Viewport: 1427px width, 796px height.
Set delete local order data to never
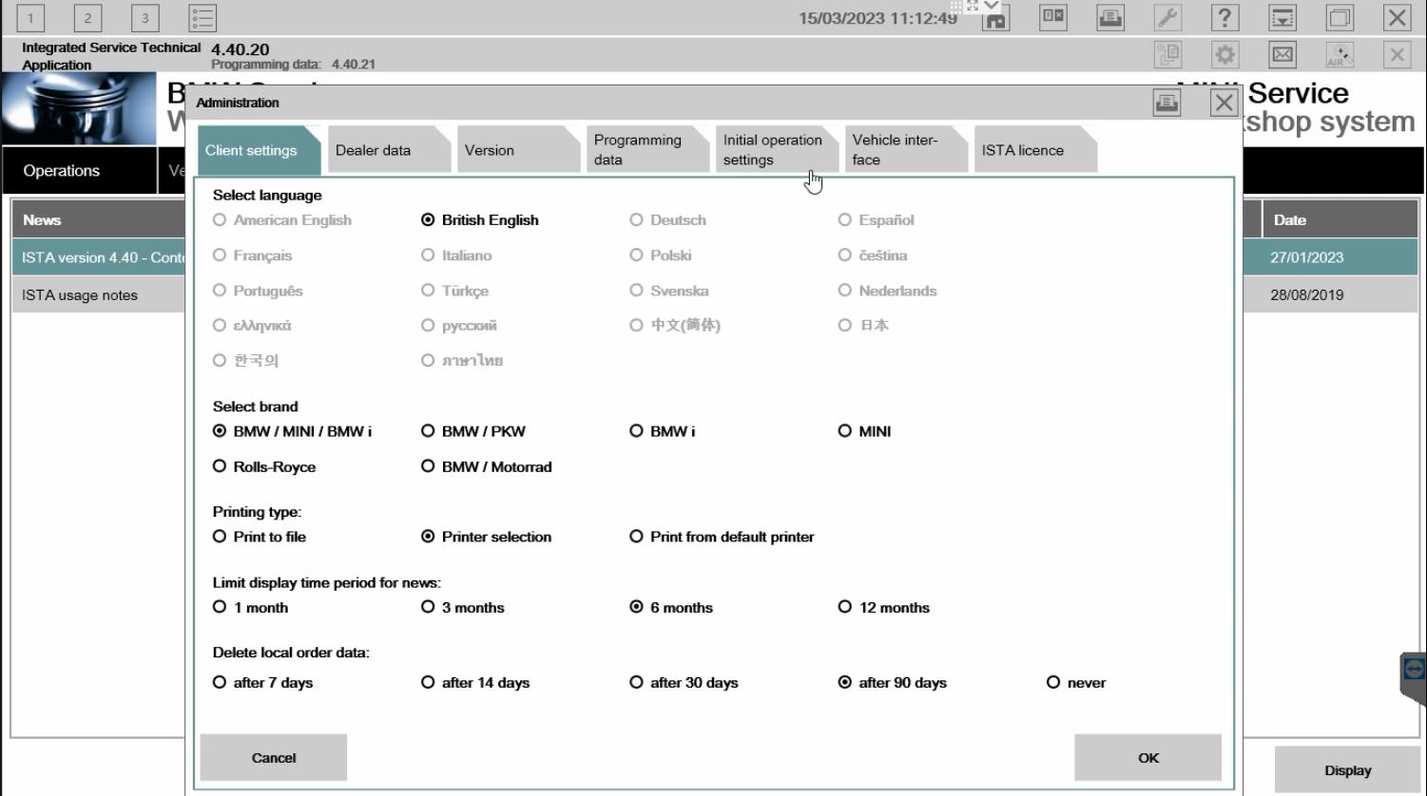[x=1076, y=683]
